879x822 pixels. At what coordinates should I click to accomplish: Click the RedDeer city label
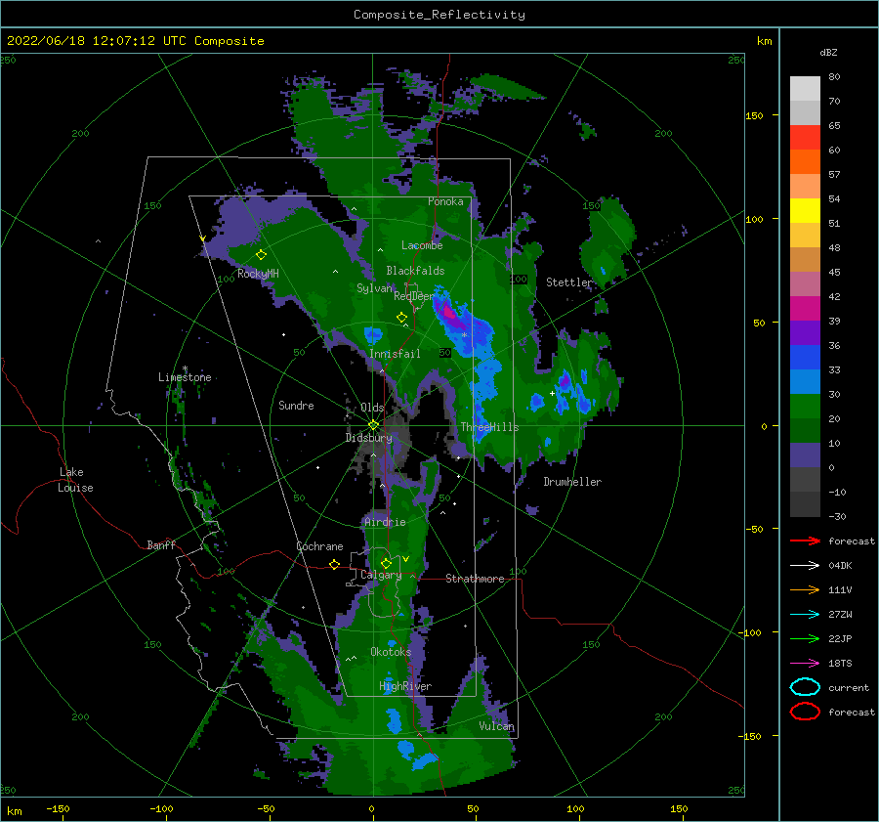414,296
